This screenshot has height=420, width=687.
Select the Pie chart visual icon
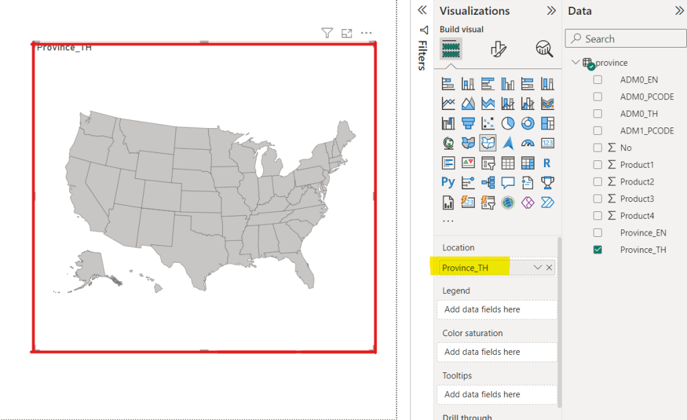pos(508,123)
